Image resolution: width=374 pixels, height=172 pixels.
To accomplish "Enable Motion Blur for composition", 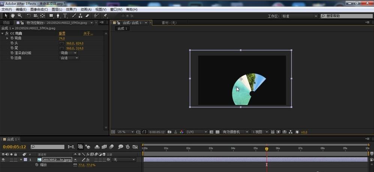I will (111, 147).
